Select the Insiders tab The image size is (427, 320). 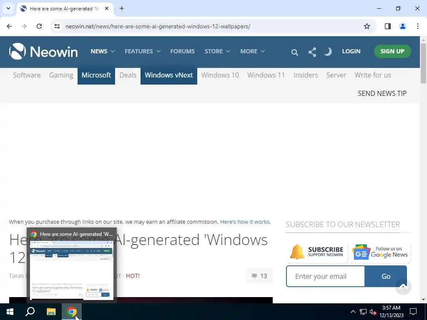click(x=306, y=75)
